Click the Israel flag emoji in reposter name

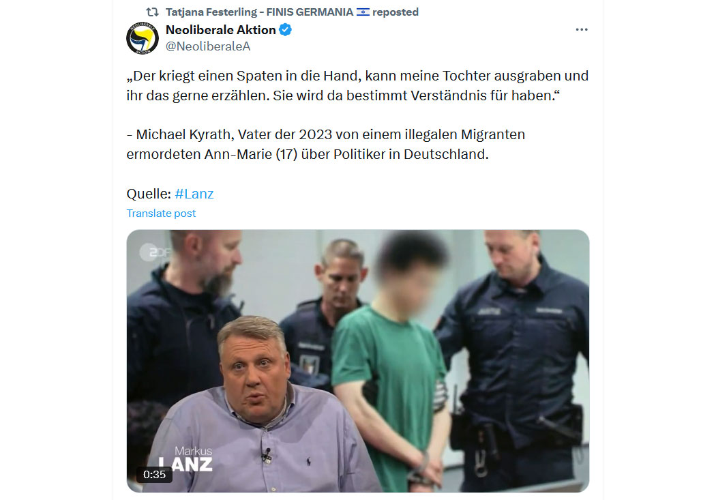point(363,12)
